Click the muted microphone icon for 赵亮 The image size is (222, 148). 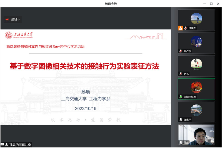tap(181, 74)
